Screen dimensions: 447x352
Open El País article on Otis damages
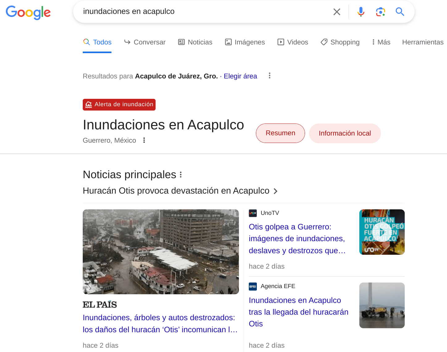[160, 323]
